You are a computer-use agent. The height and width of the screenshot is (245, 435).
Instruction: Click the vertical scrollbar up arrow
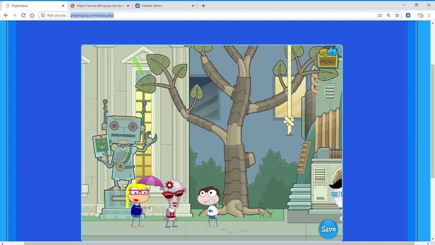[432, 23]
